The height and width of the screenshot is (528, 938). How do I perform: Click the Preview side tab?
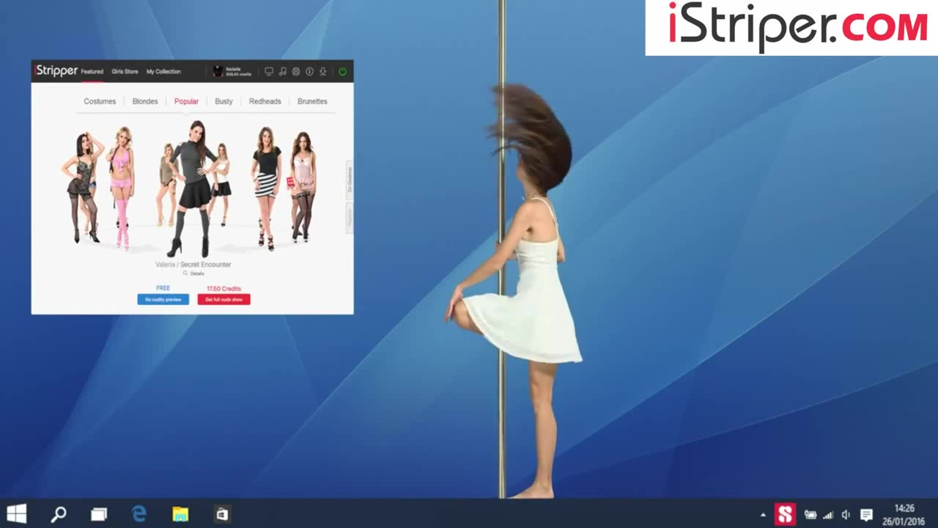[350, 218]
